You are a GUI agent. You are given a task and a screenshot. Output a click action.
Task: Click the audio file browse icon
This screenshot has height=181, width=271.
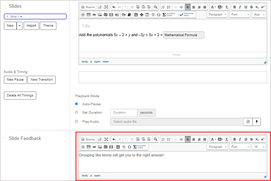point(248,122)
